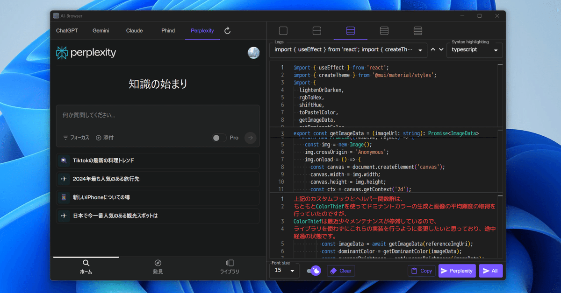This screenshot has width=561, height=293.
Task: Open the ライブラリ library tab
Action: point(230,267)
